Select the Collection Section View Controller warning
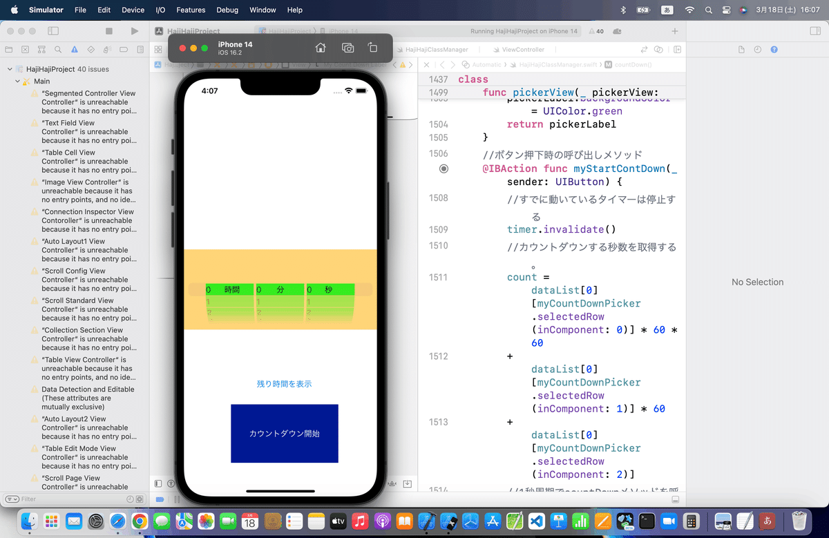 [82, 339]
